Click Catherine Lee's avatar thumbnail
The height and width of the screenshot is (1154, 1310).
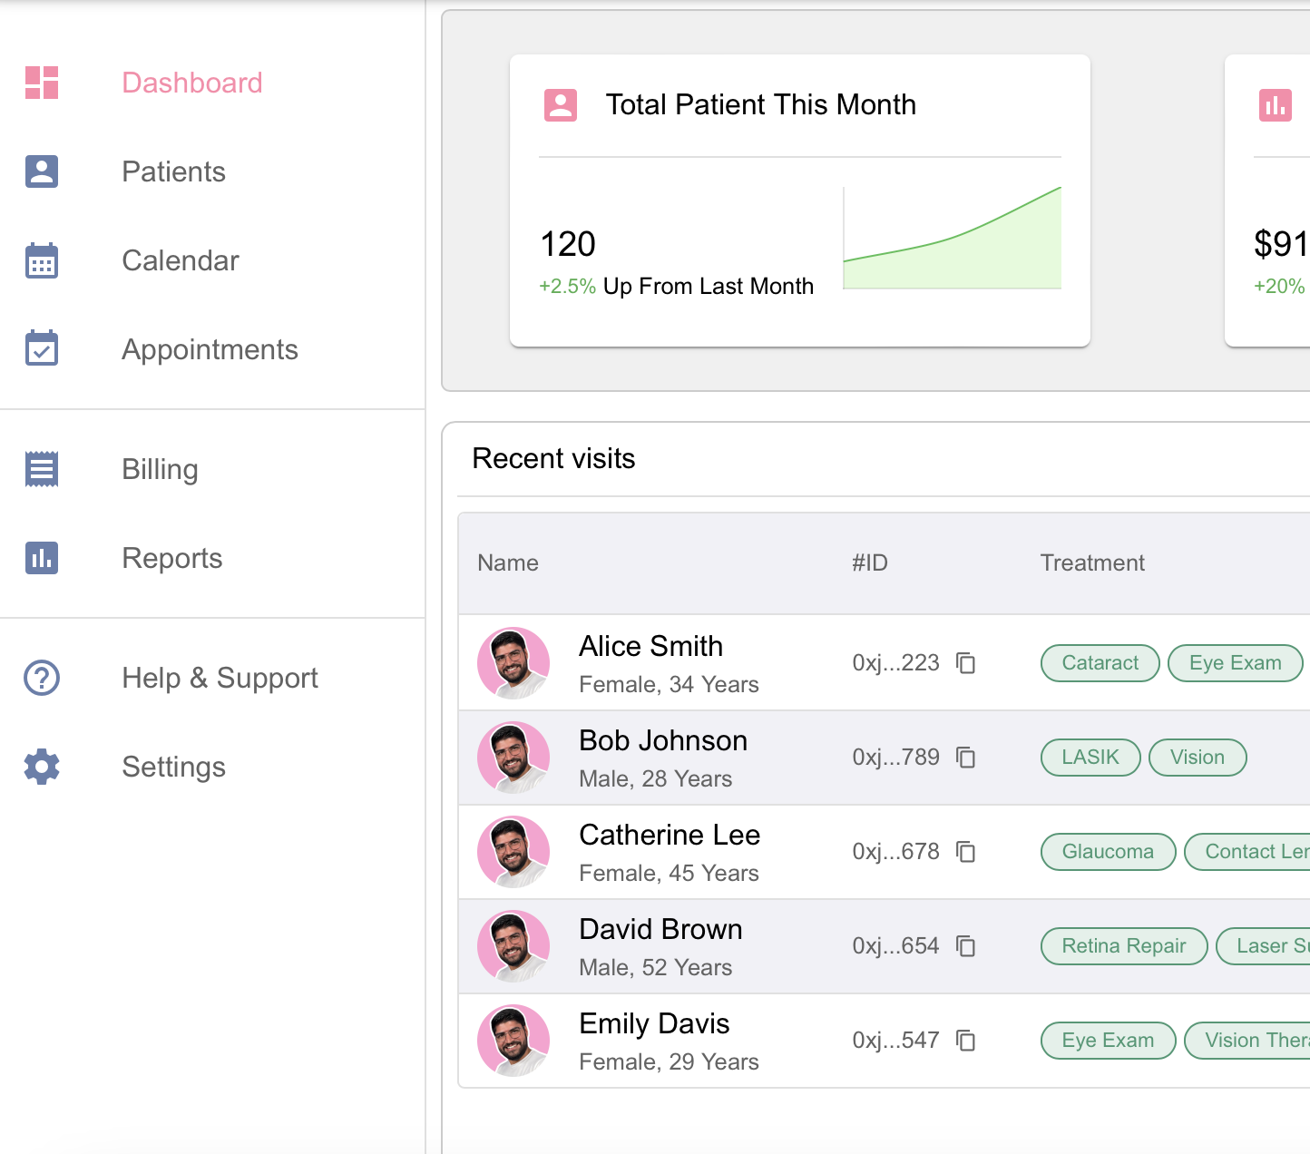[513, 852]
